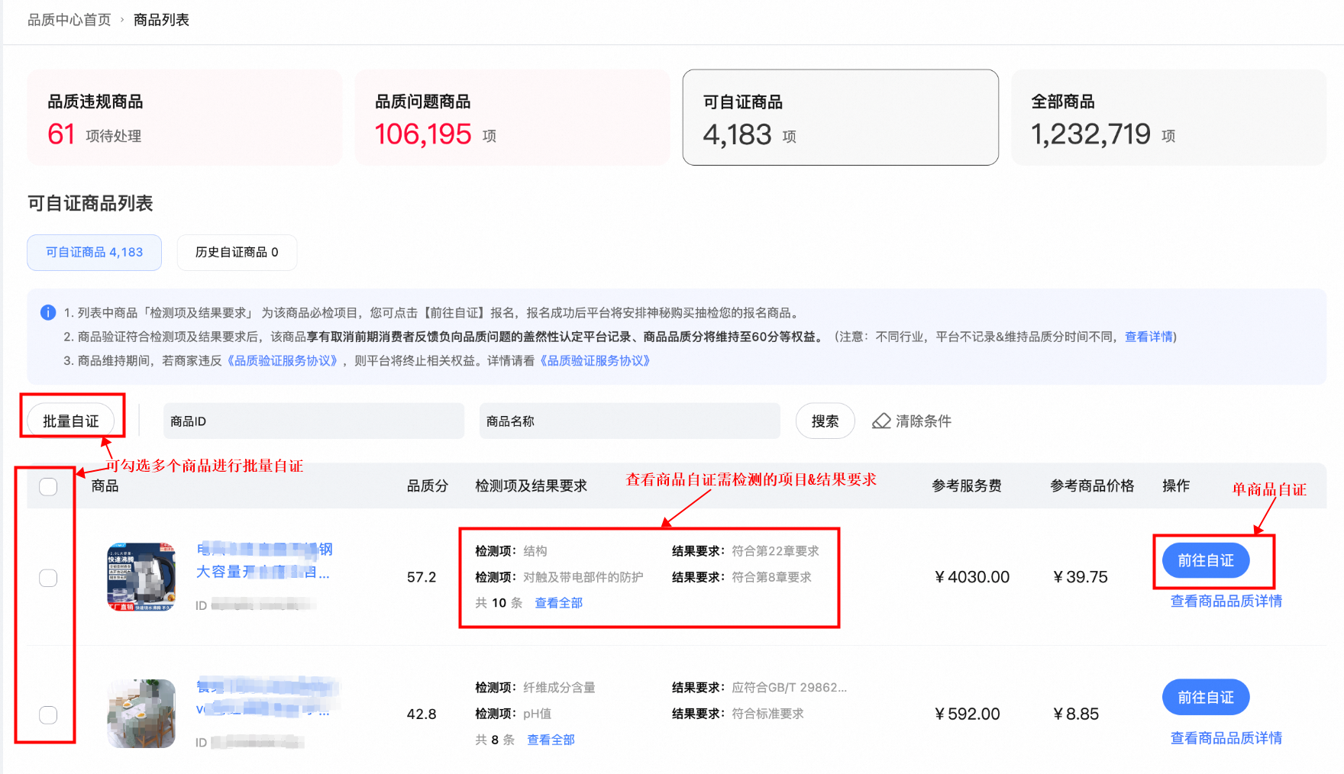
Task: Open 《品质验证服务协议》 link after 详情请看
Action: 595,361
